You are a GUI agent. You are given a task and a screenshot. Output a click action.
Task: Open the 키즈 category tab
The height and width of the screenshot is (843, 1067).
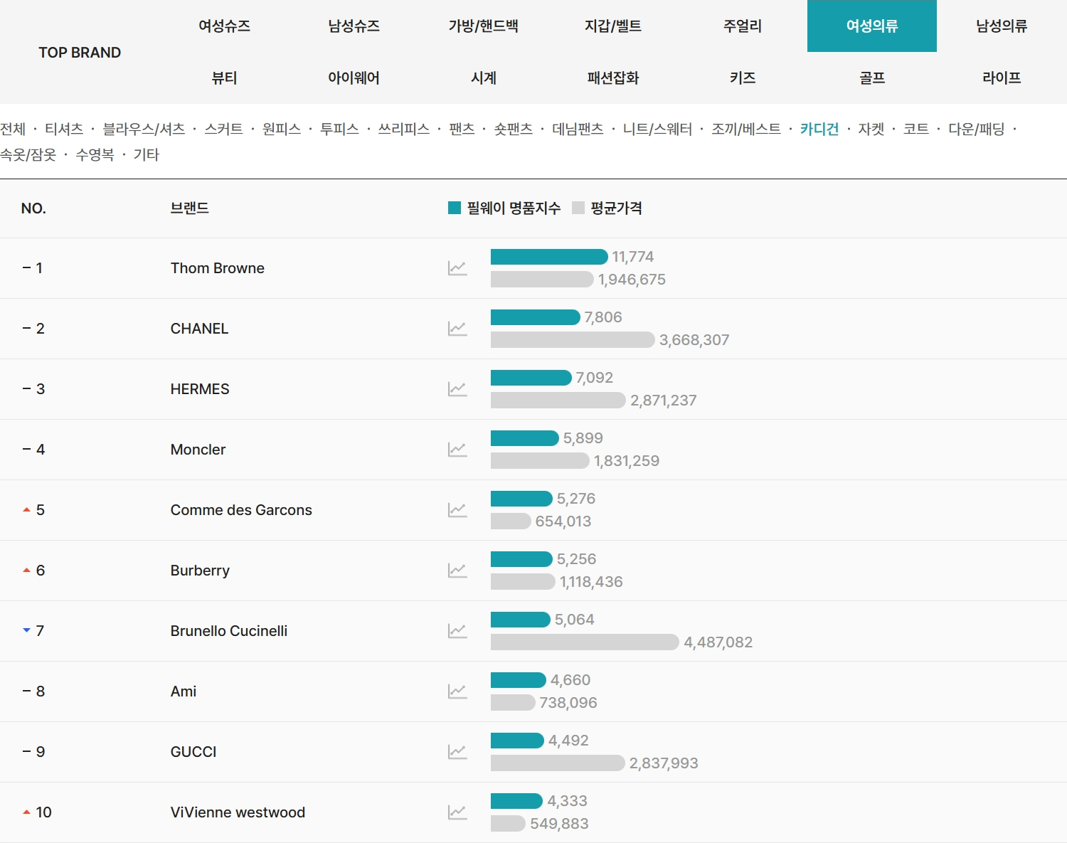742,78
